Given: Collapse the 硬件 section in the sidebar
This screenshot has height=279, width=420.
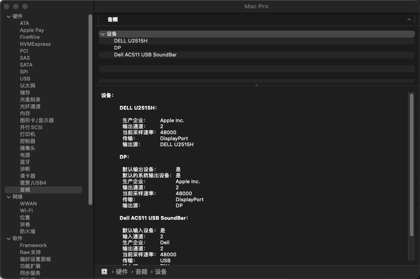Looking at the screenshot, I should [x=8, y=17].
